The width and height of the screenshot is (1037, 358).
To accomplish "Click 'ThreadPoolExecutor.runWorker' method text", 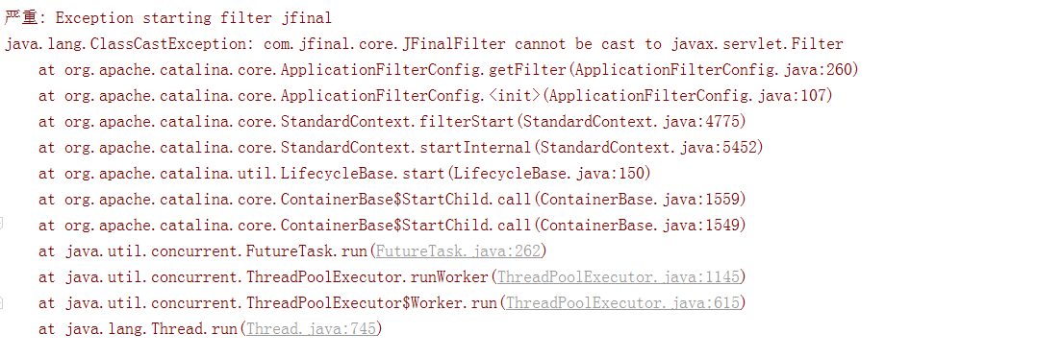I will pos(367,277).
